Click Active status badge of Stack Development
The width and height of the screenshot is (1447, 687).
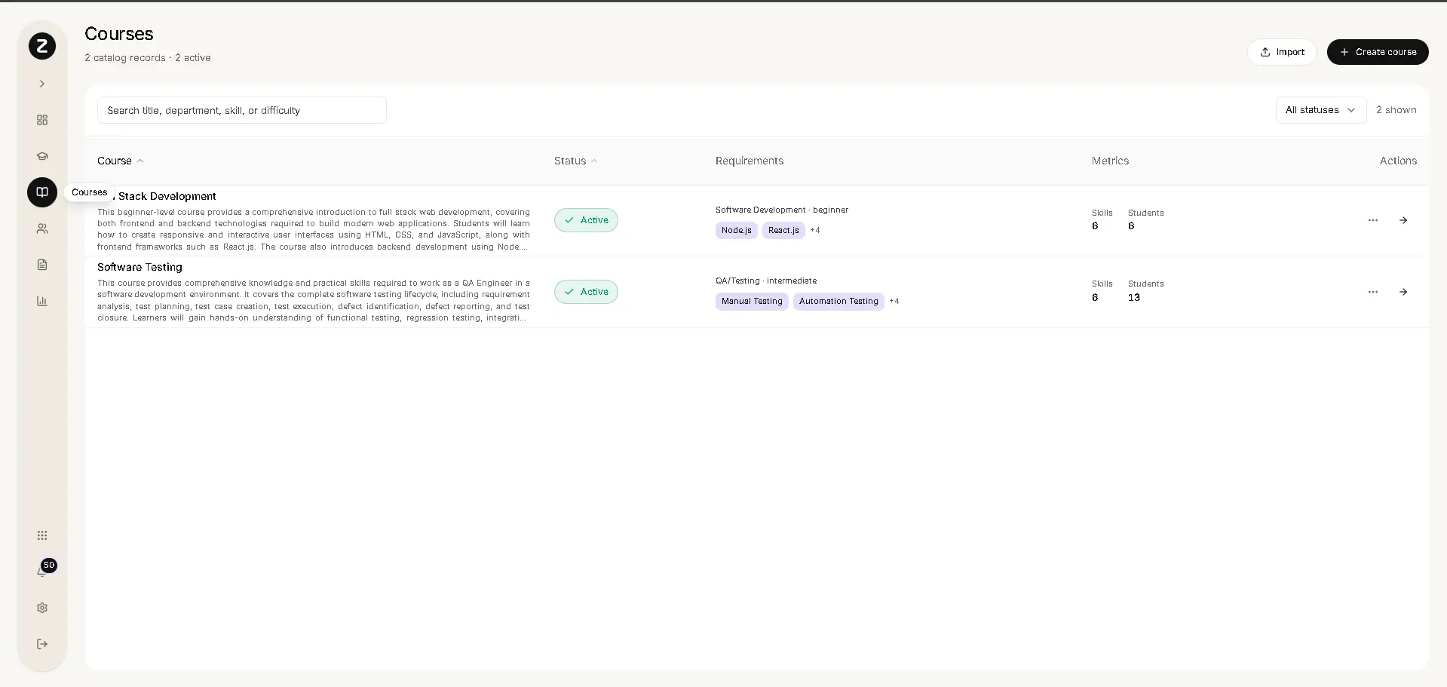pos(586,220)
